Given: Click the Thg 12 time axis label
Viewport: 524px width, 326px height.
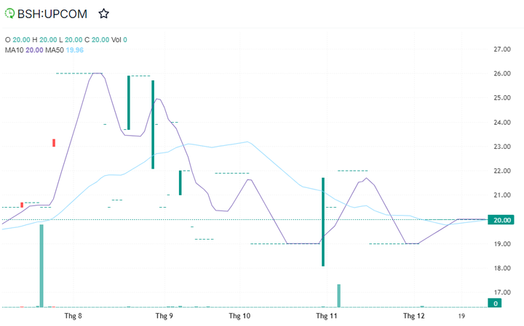Looking at the screenshot, I should click(413, 317).
